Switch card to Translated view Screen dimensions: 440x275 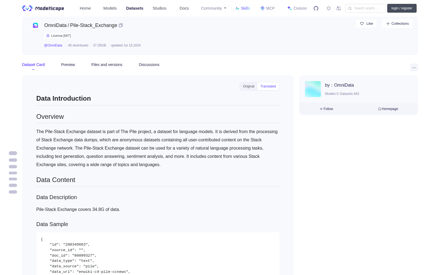tap(268, 86)
